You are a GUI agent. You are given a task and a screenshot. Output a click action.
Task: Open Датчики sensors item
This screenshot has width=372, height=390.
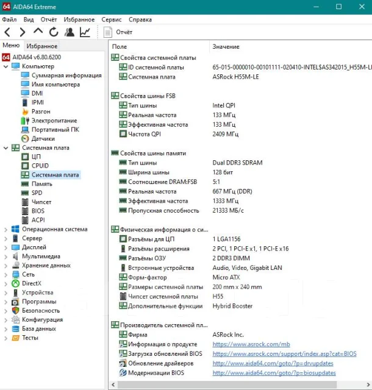click(x=43, y=139)
